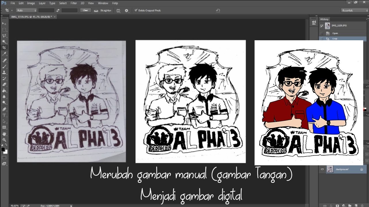The height and width of the screenshot is (207, 369).
Task: Click the Straighten tool icon
Action: pyautogui.click(x=96, y=10)
